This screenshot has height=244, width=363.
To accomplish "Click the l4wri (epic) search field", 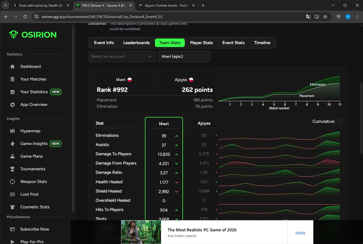I will click(184, 57).
